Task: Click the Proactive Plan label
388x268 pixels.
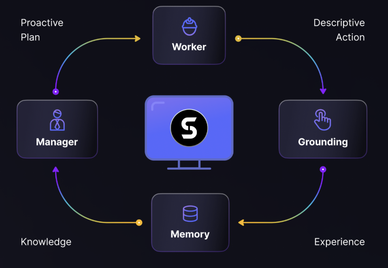Action: click(42, 30)
